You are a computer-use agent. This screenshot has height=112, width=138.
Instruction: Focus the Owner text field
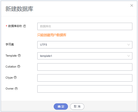85,89
